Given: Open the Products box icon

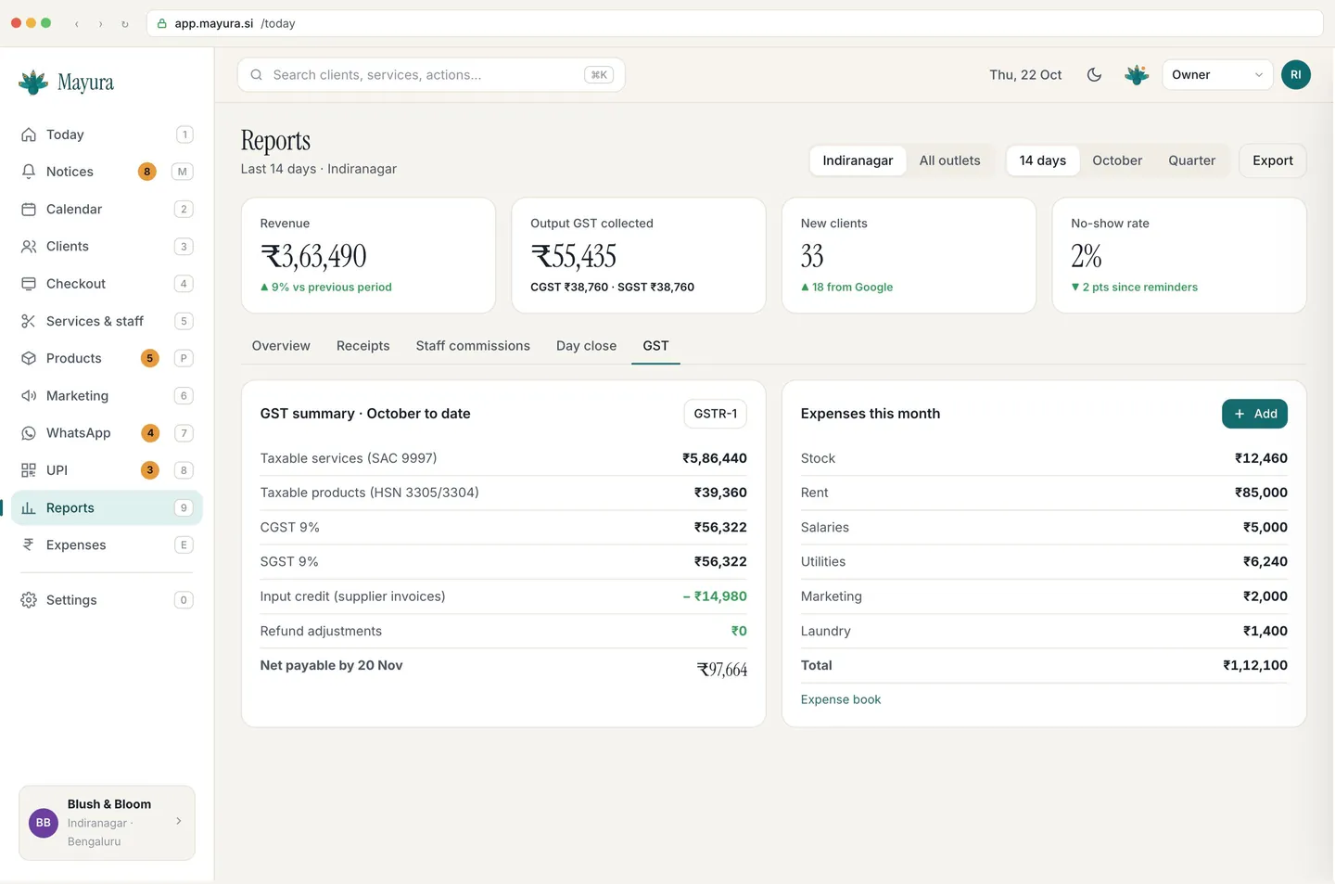Looking at the screenshot, I should pos(29,358).
